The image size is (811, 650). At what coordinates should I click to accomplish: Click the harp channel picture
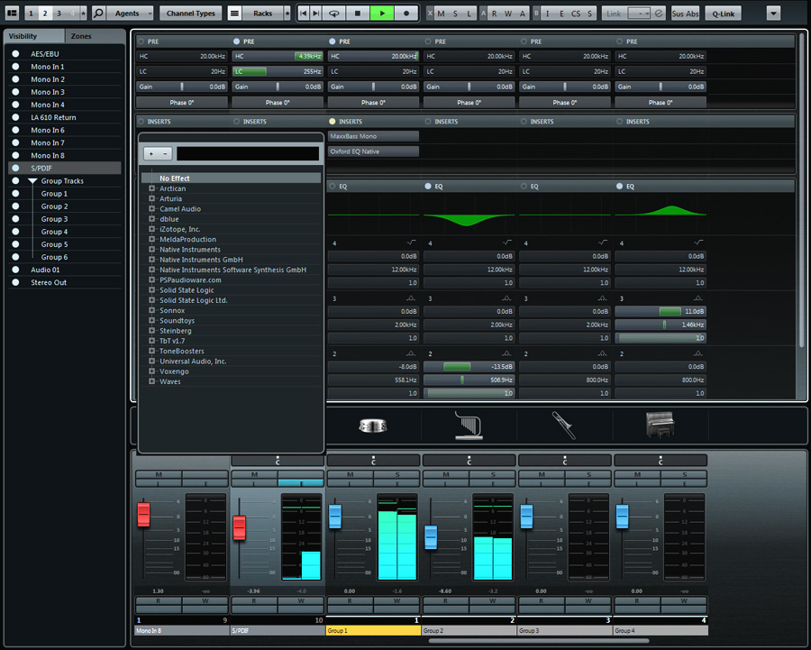point(469,426)
